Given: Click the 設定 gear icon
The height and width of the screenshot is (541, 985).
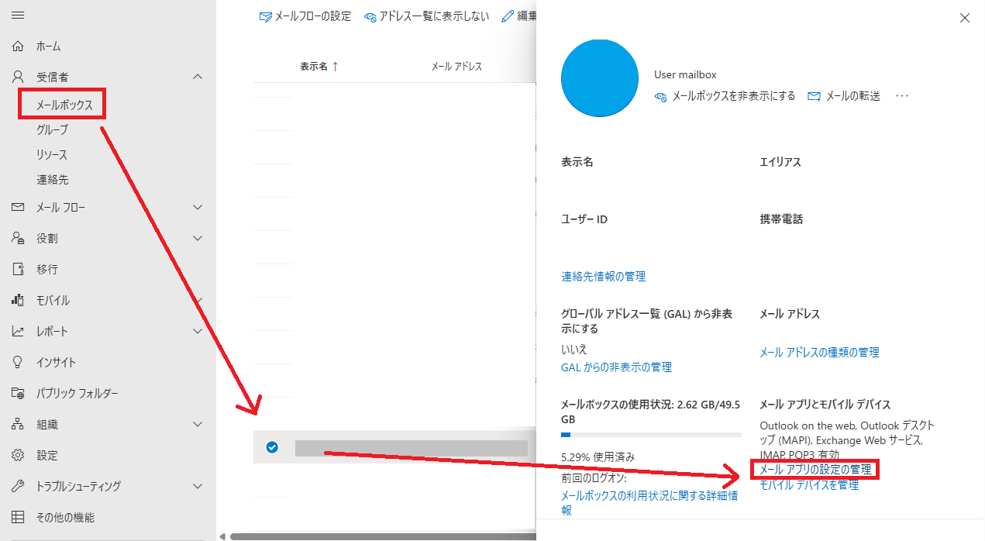Looking at the screenshot, I should click(x=18, y=455).
